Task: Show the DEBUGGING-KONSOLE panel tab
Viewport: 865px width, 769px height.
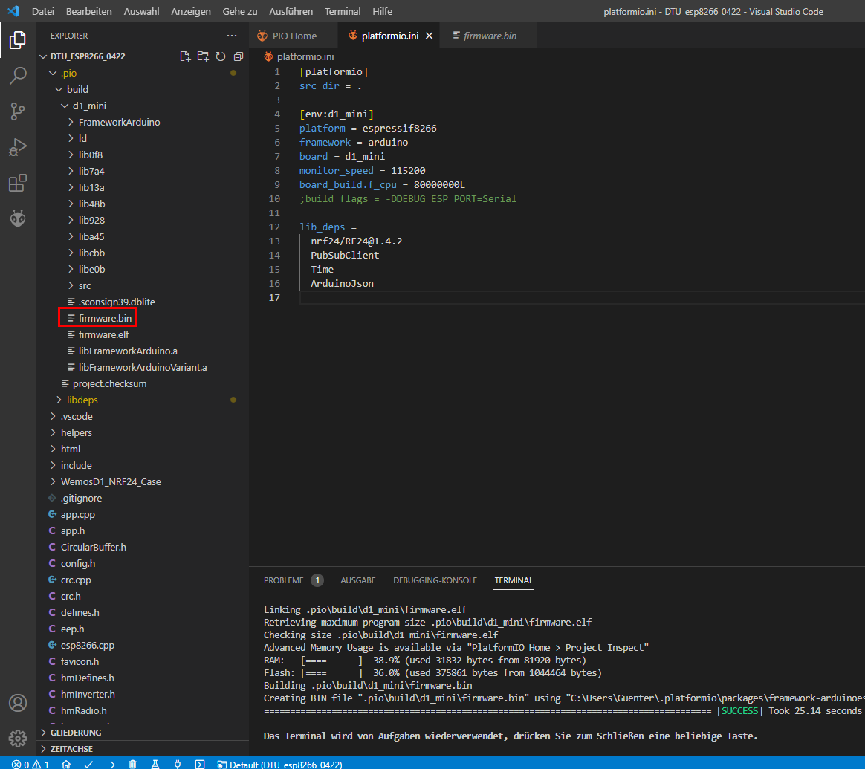Action: 435,580
